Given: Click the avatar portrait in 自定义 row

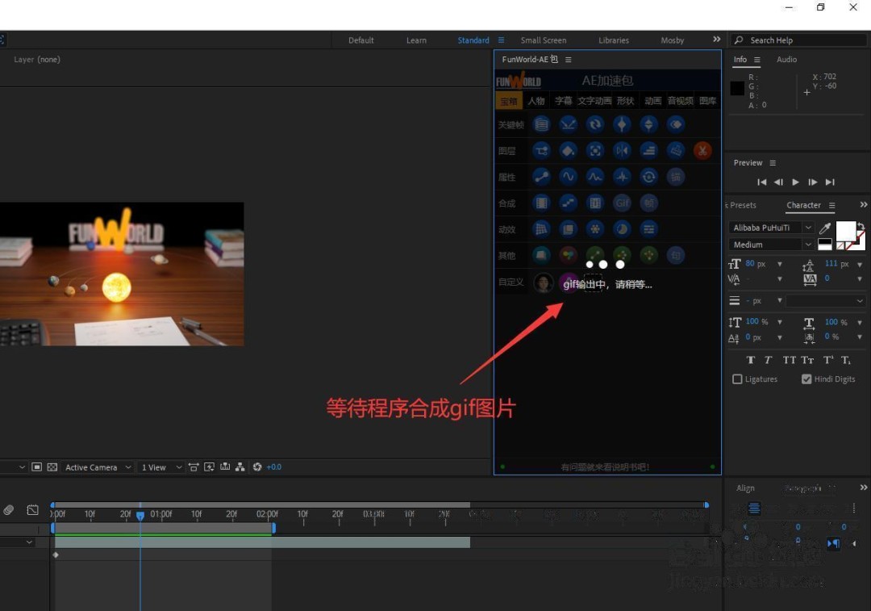Looking at the screenshot, I should (544, 282).
